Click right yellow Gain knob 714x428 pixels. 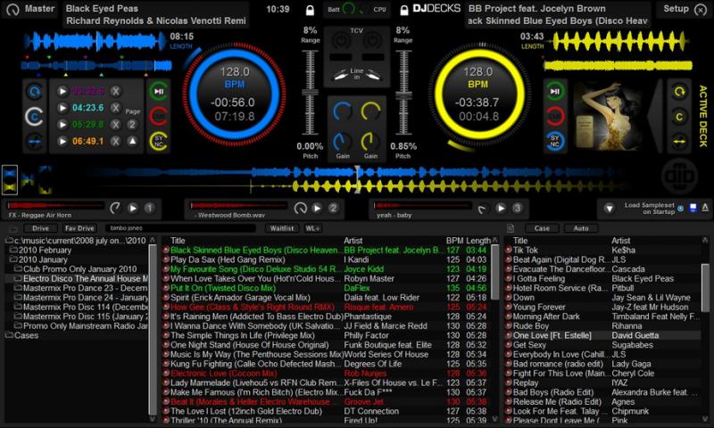[x=370, y=142]
